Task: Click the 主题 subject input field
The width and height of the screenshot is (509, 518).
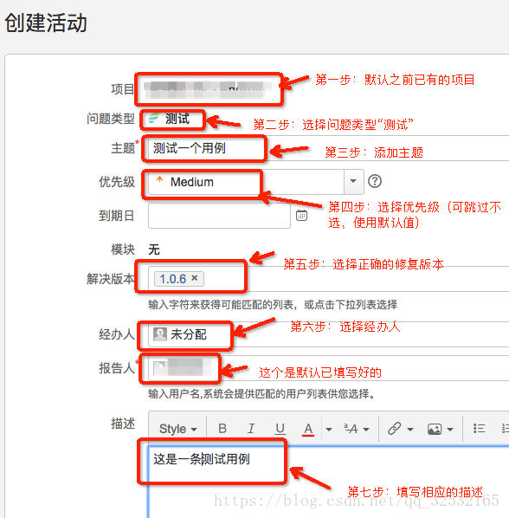Action: point(328,148)
